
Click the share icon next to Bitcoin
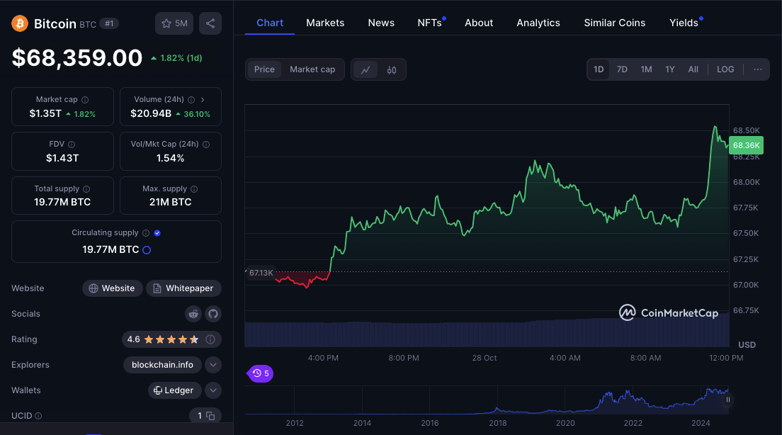pyautogui.click(x=210, y=23)
